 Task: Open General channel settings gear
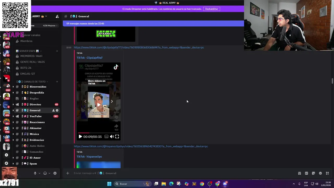pyautogui.click(x=57, y=110)
